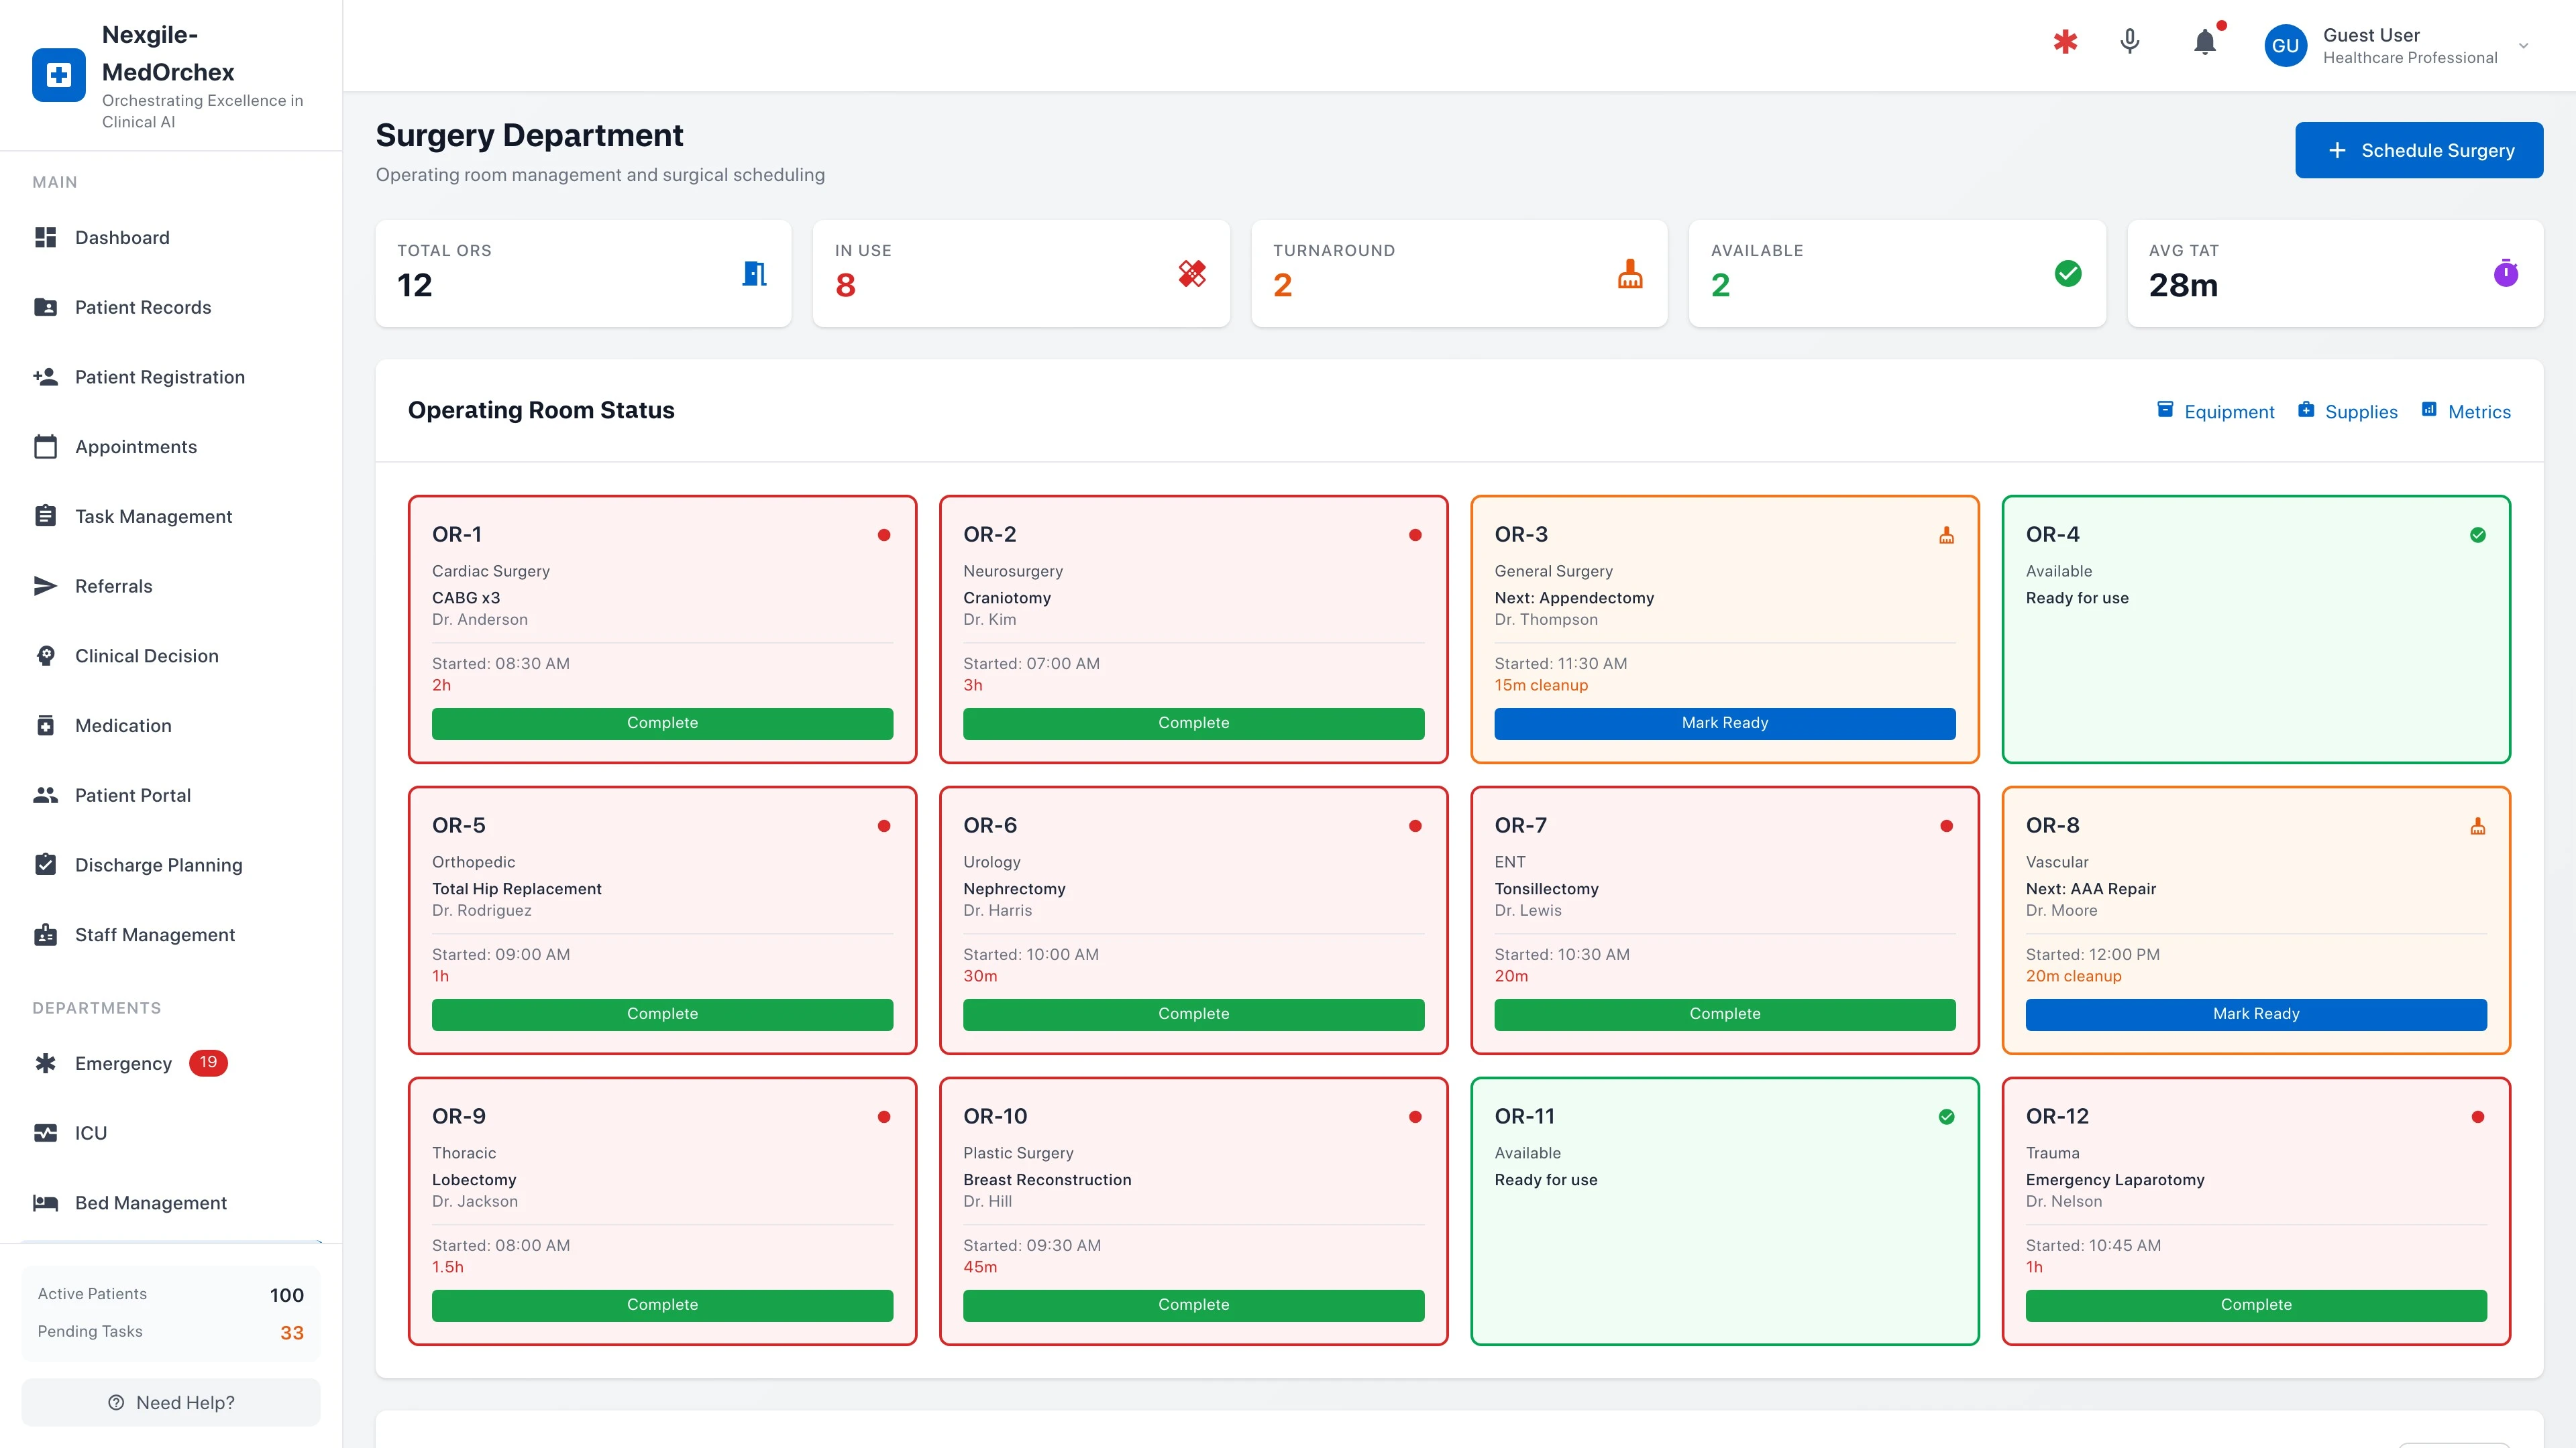2576x1448 pixels.
Task: Click the Need Help? button
Action: click(x=171, y=1402)
